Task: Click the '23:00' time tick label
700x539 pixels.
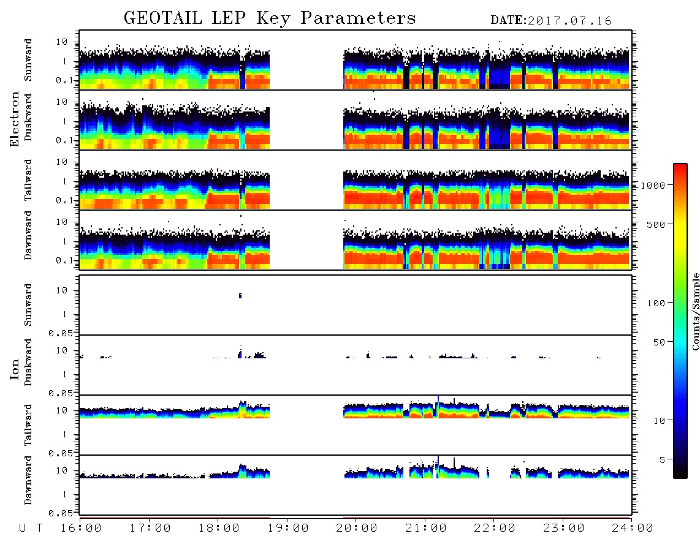Action: click(564, 529)
